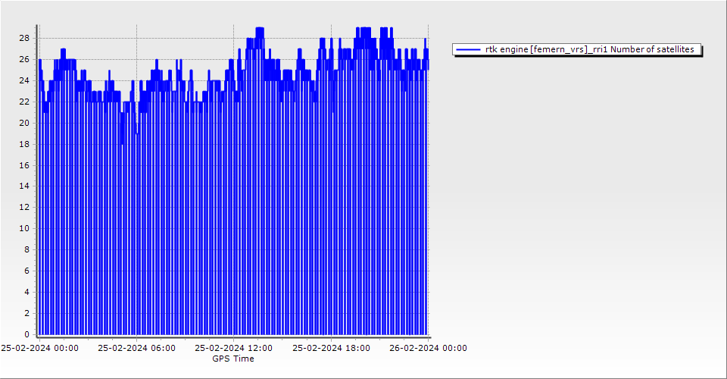Select the y-axis tick label 10

25,228
